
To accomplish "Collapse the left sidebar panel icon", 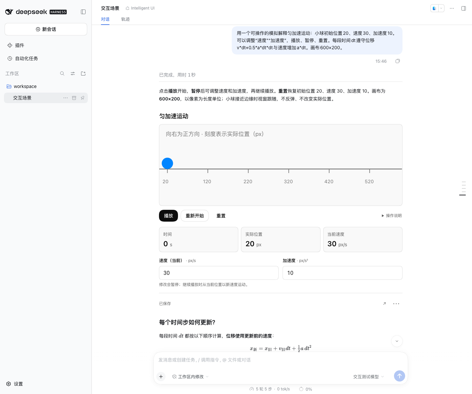I will point(83,12).
